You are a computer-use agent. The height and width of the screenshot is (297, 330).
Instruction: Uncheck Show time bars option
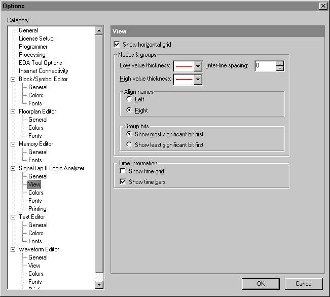(x=123, y=181)
